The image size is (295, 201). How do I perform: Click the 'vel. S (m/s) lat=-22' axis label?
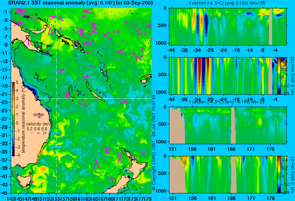tap(293, 175)
